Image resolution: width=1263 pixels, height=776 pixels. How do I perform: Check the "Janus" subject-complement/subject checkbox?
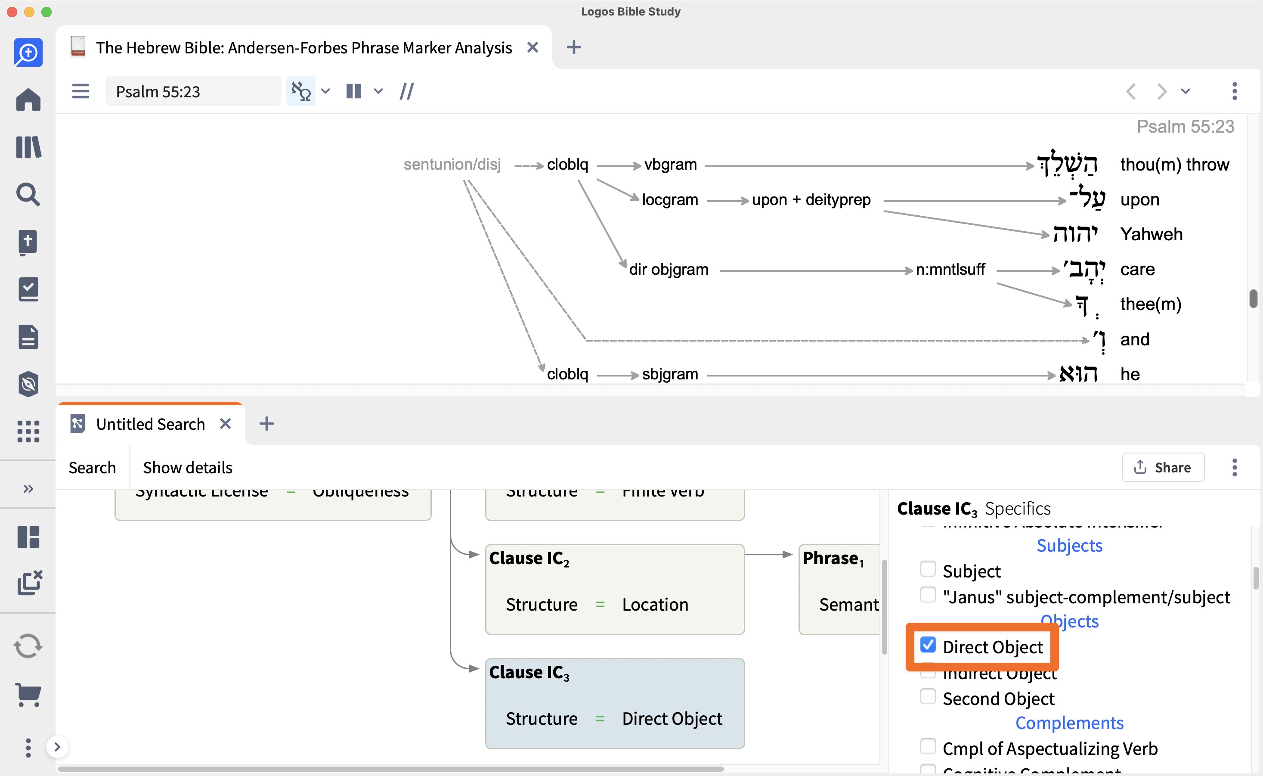click(928, 595)
